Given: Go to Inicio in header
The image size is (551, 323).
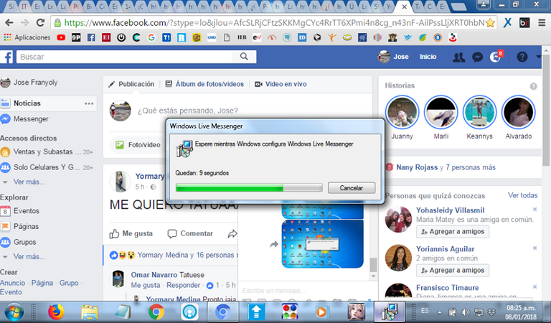Looking at the screenshot, I should [428, 57].
